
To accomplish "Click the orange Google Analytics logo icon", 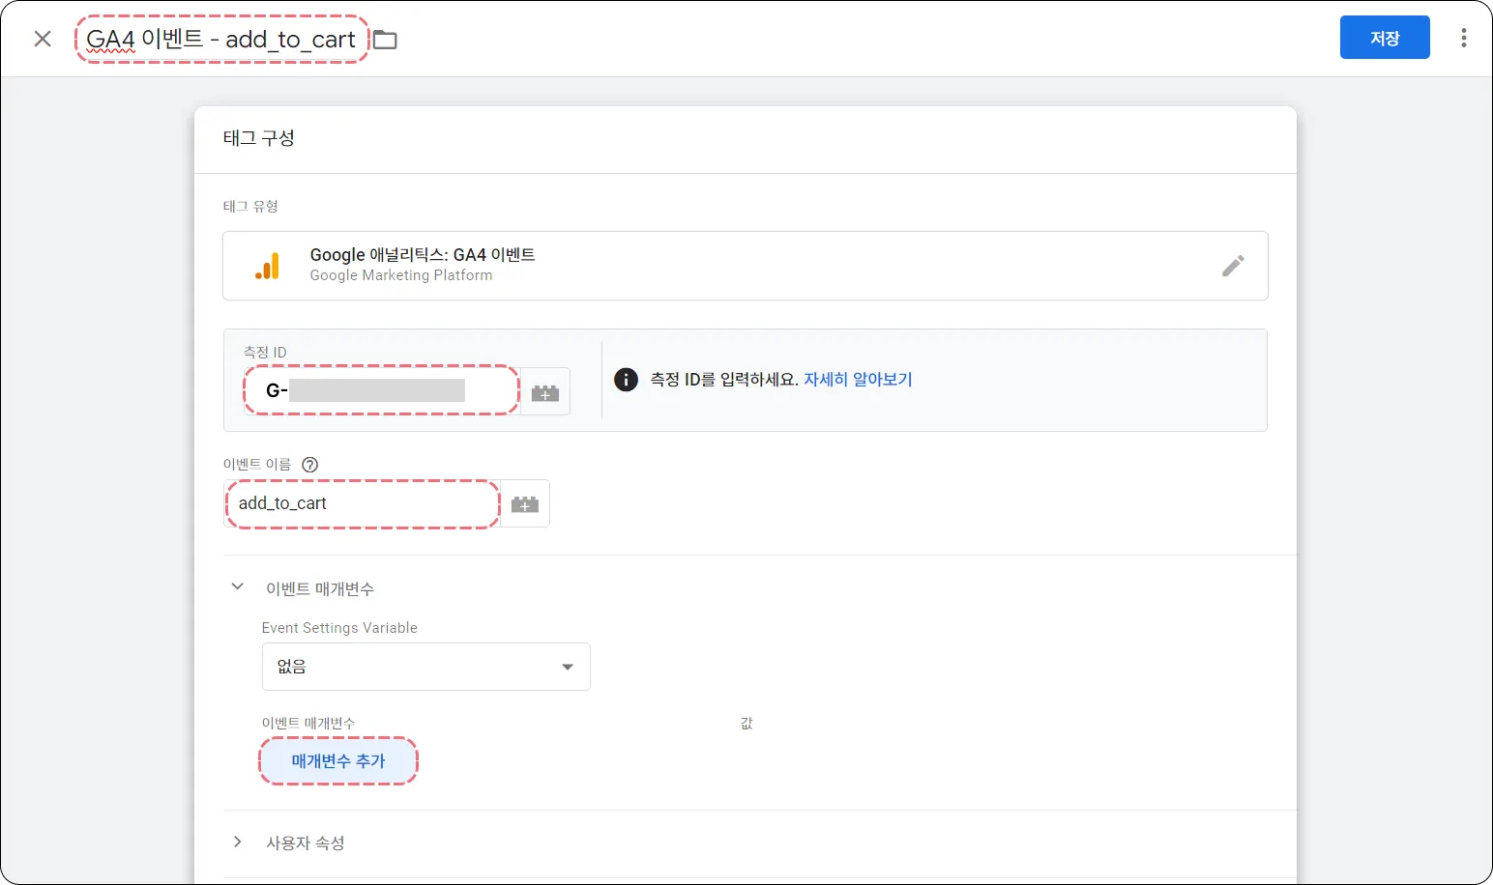I will pos(268,266).
